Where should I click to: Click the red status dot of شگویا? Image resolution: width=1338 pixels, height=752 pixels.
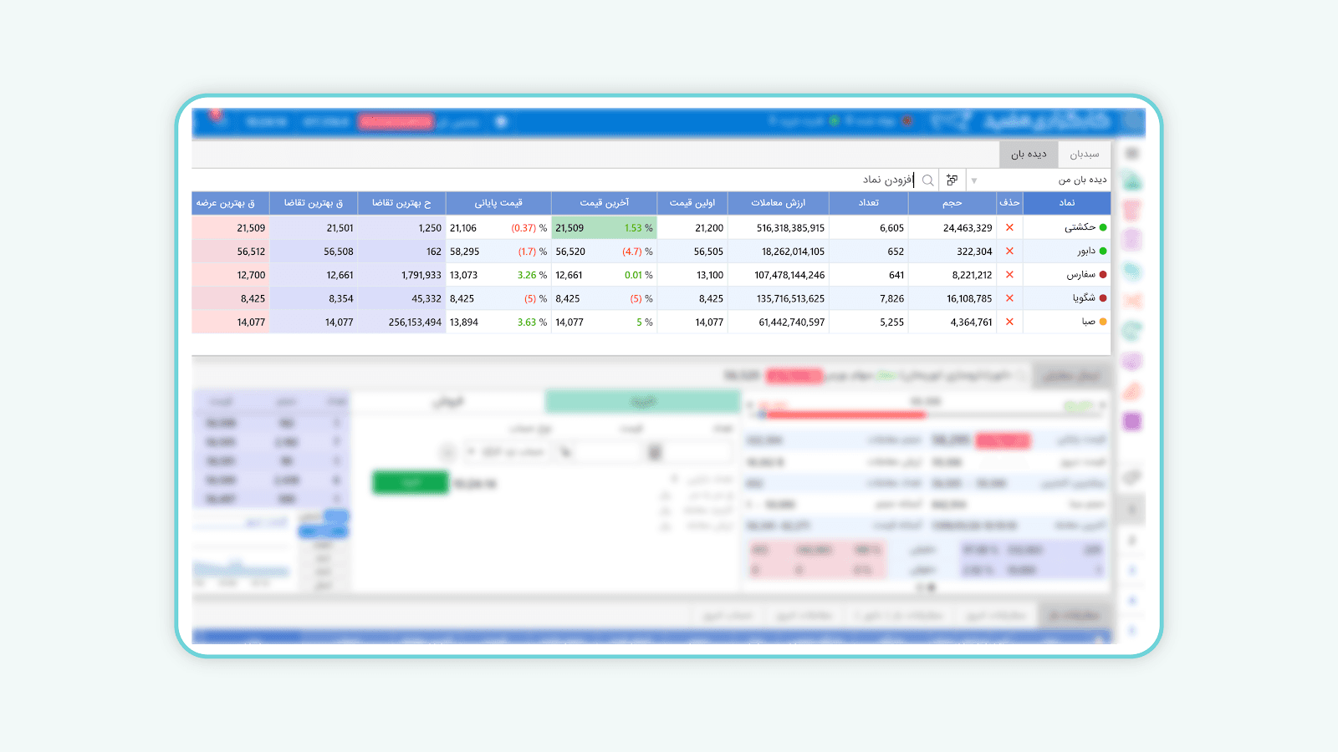(1103, 298)
